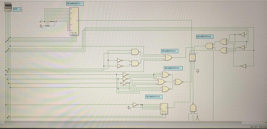The height and width of the screenshot is (129, 267).
Task: Click the ENTRADA DIP switch component
Action: click(8, 7)
